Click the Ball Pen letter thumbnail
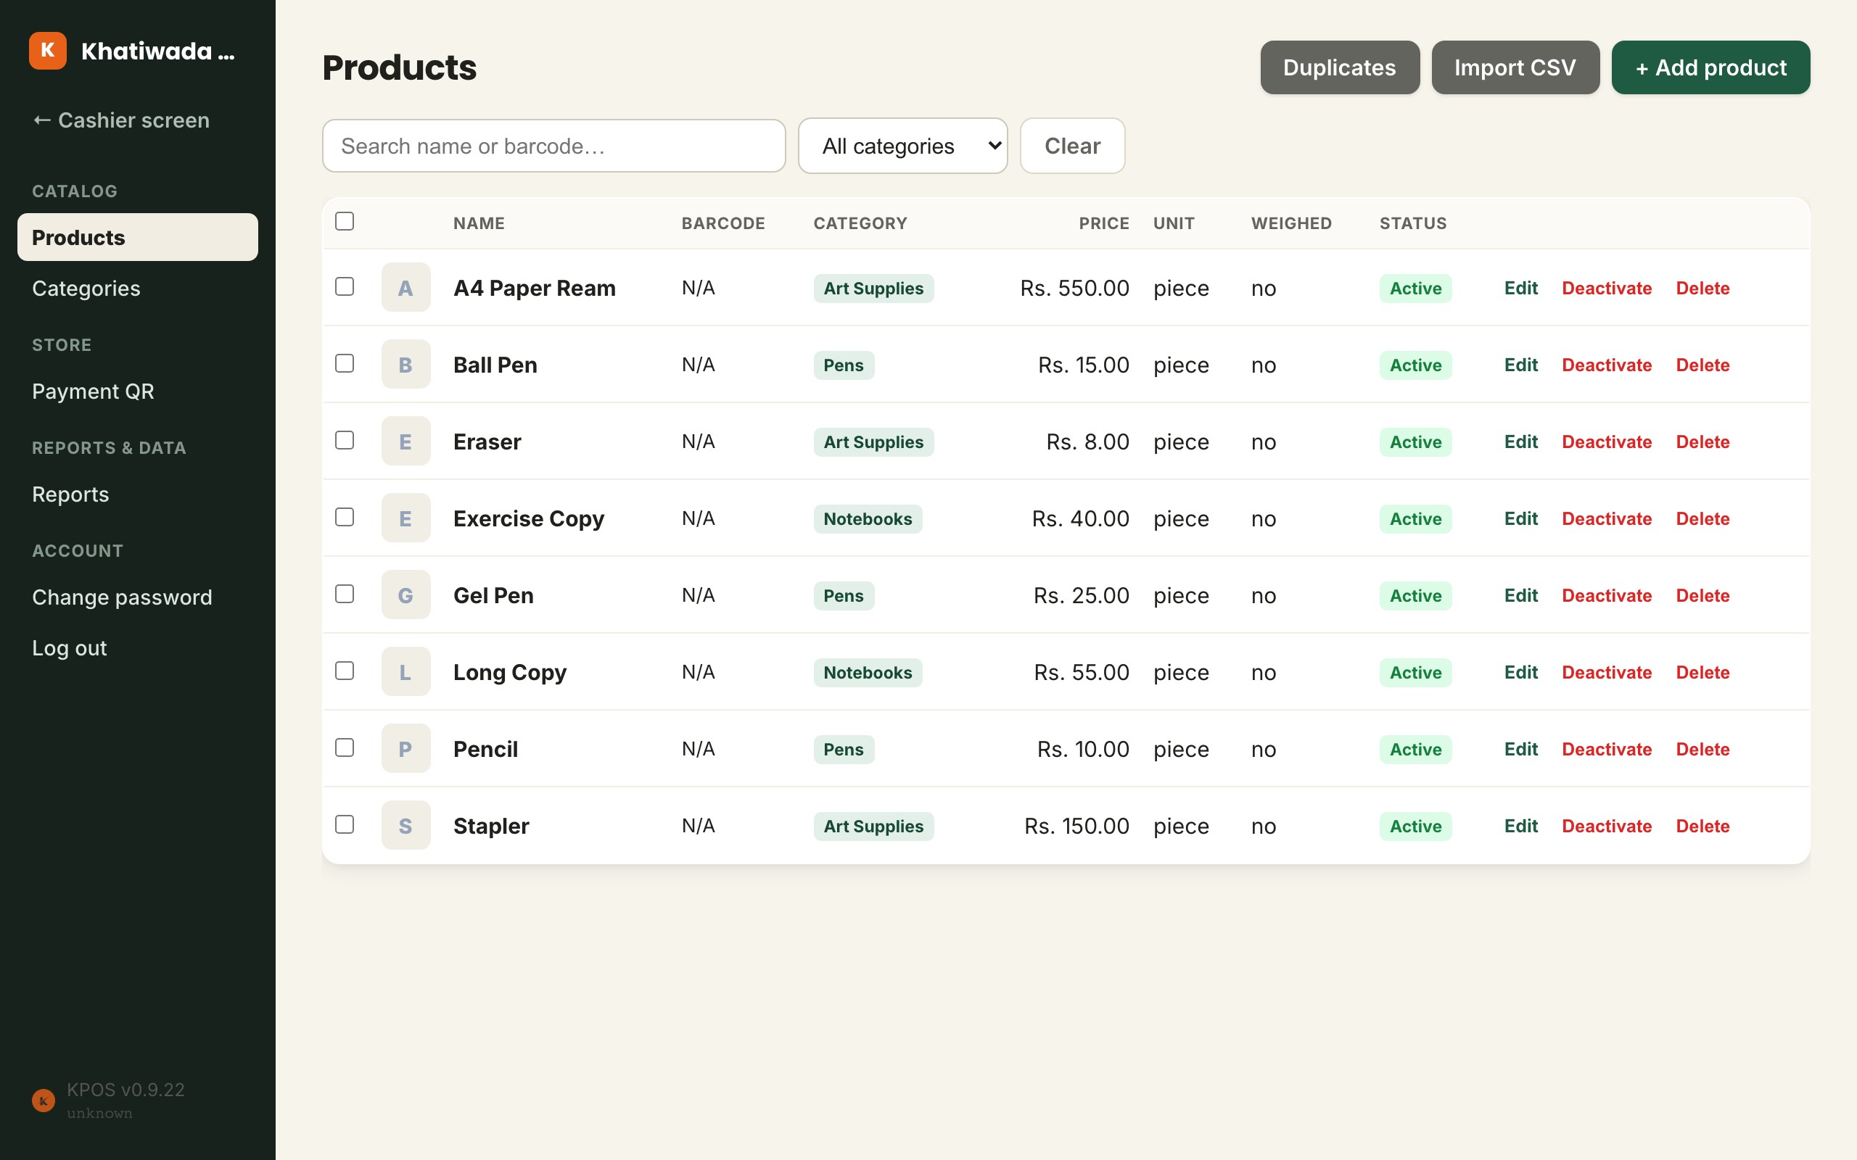This screenshot has width=1857, height=1160. [x=406, y=365]
